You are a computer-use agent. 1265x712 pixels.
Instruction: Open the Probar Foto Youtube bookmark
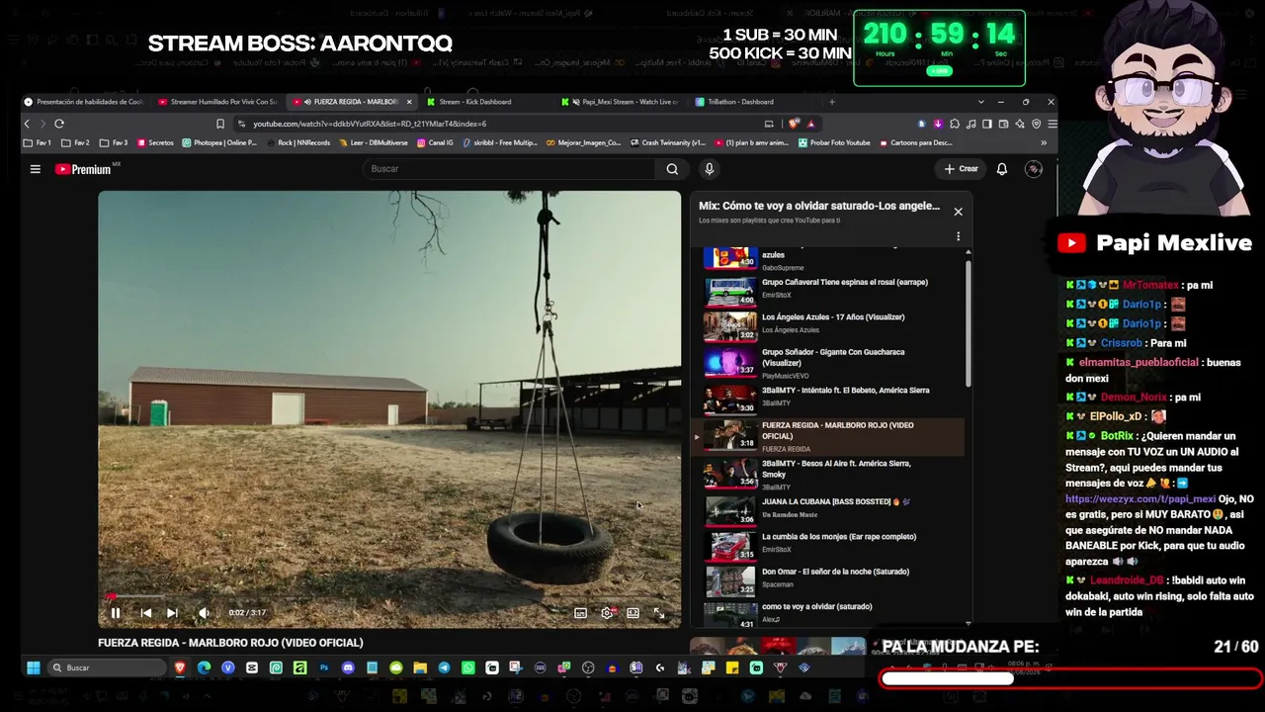pyautogui.click(x=834, y=142)
